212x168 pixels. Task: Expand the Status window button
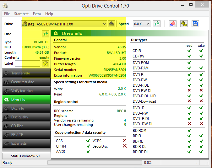point(26,156)
